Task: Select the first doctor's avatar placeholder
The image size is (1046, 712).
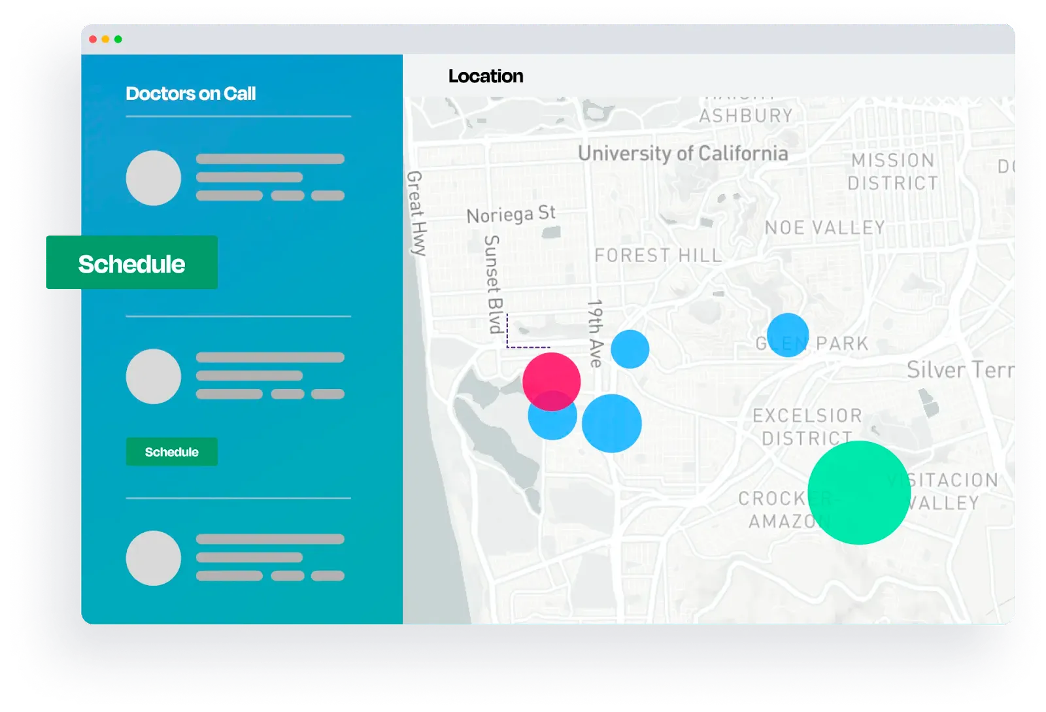Action: click(154, 178)
